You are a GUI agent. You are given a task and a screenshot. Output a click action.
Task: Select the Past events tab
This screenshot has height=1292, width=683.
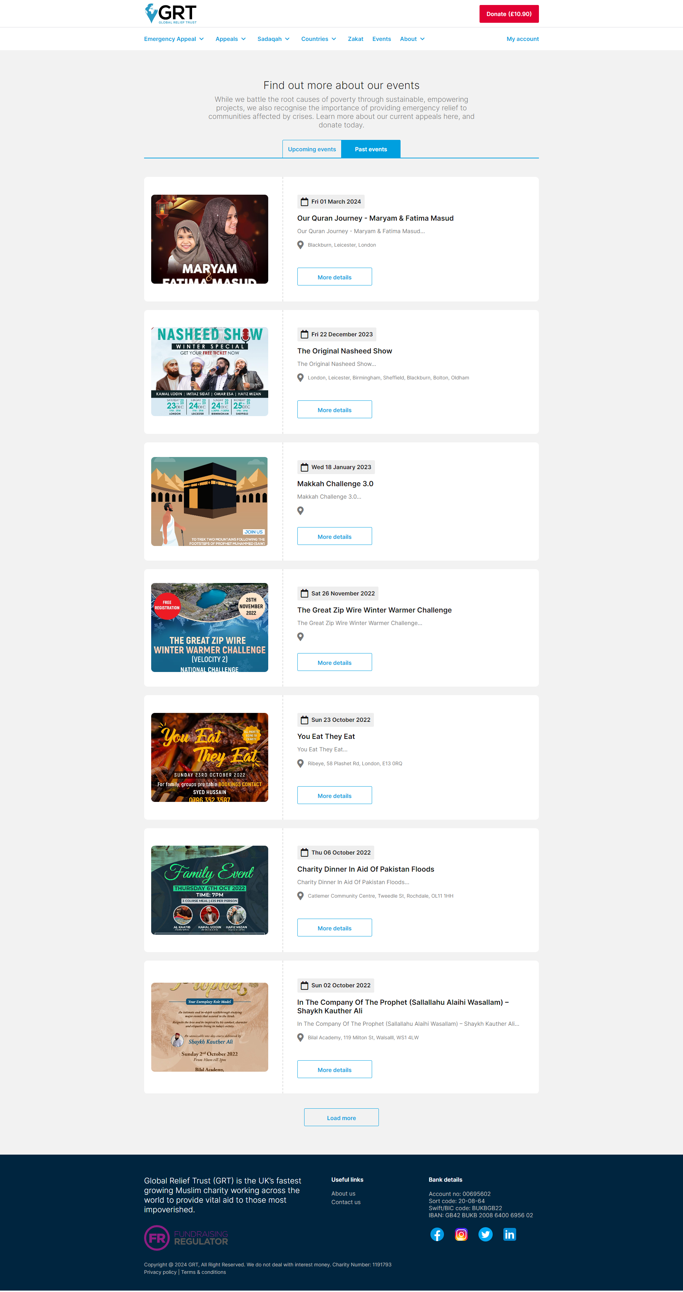[x=371, y=149]
